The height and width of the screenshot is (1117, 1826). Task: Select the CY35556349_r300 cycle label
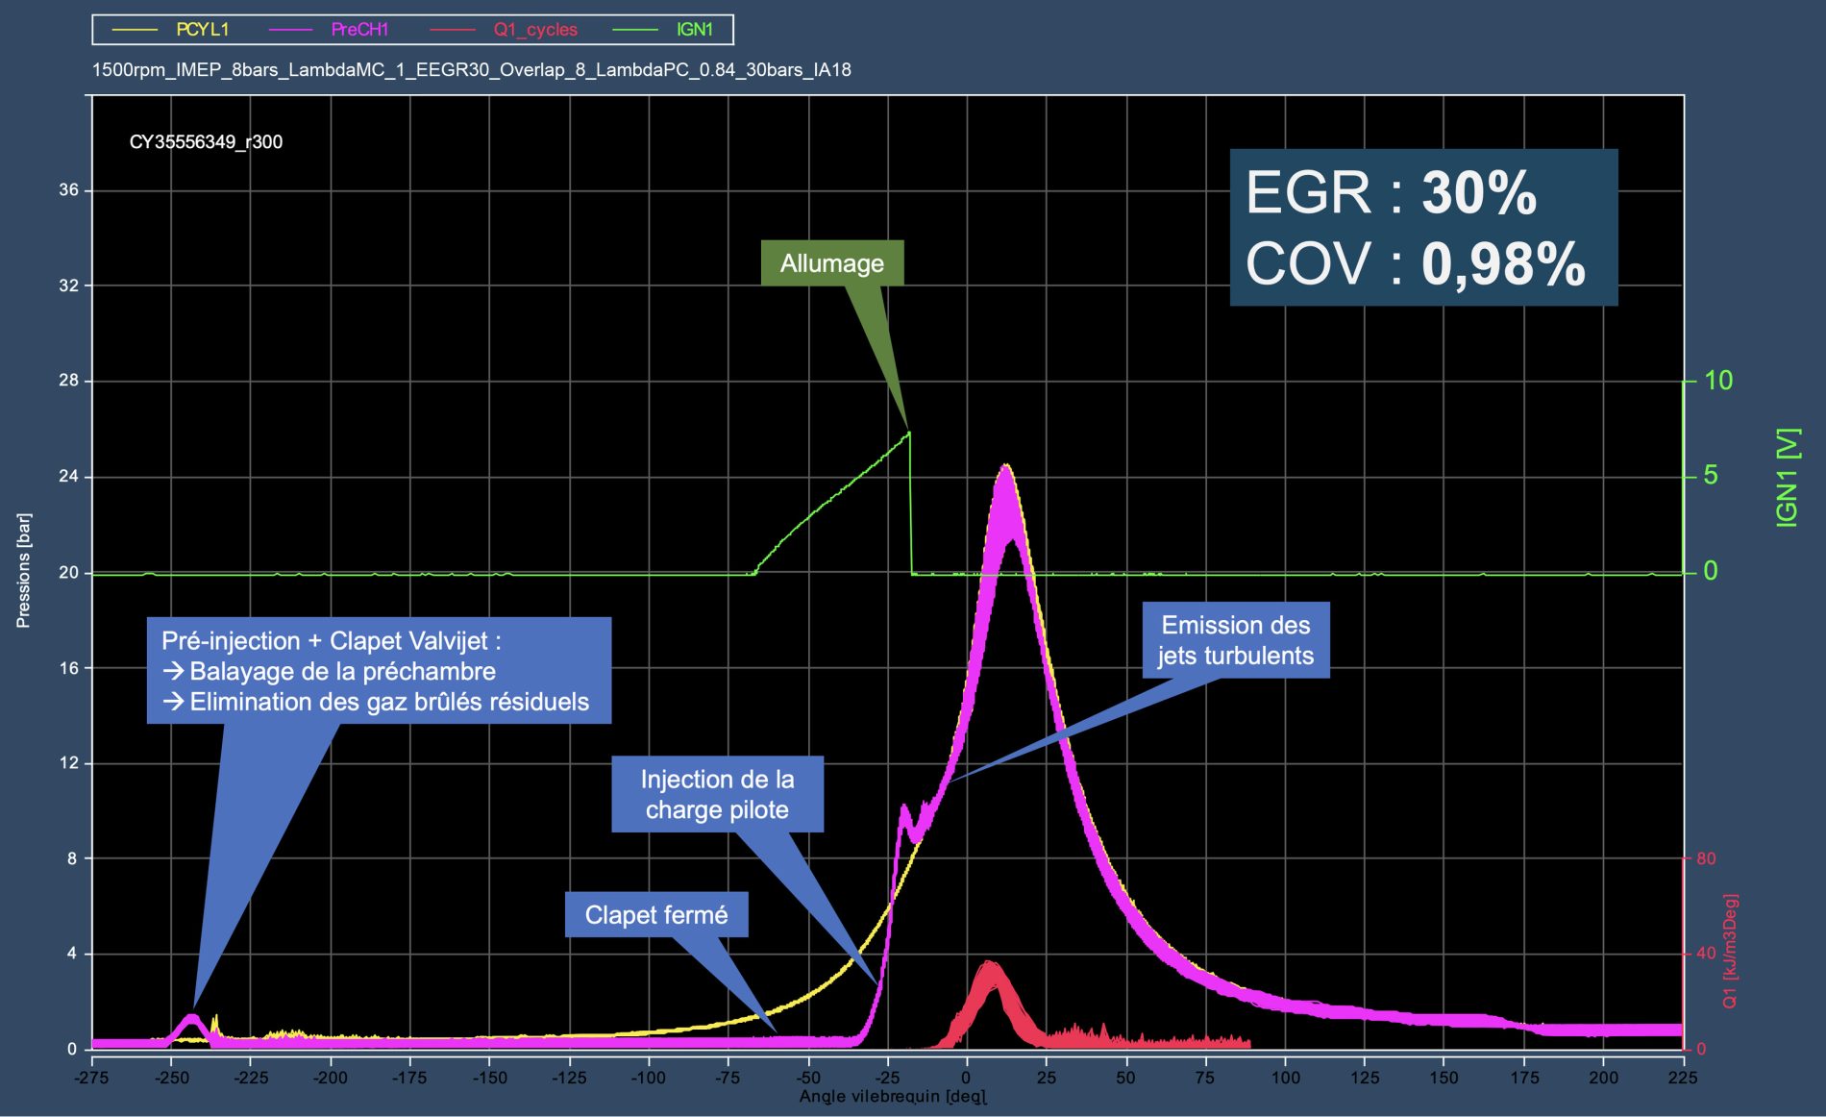206,142
